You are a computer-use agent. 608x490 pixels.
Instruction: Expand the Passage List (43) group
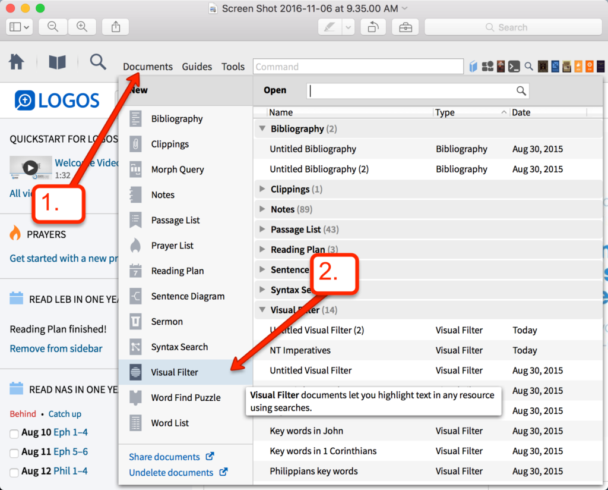(x=262, y=230)
